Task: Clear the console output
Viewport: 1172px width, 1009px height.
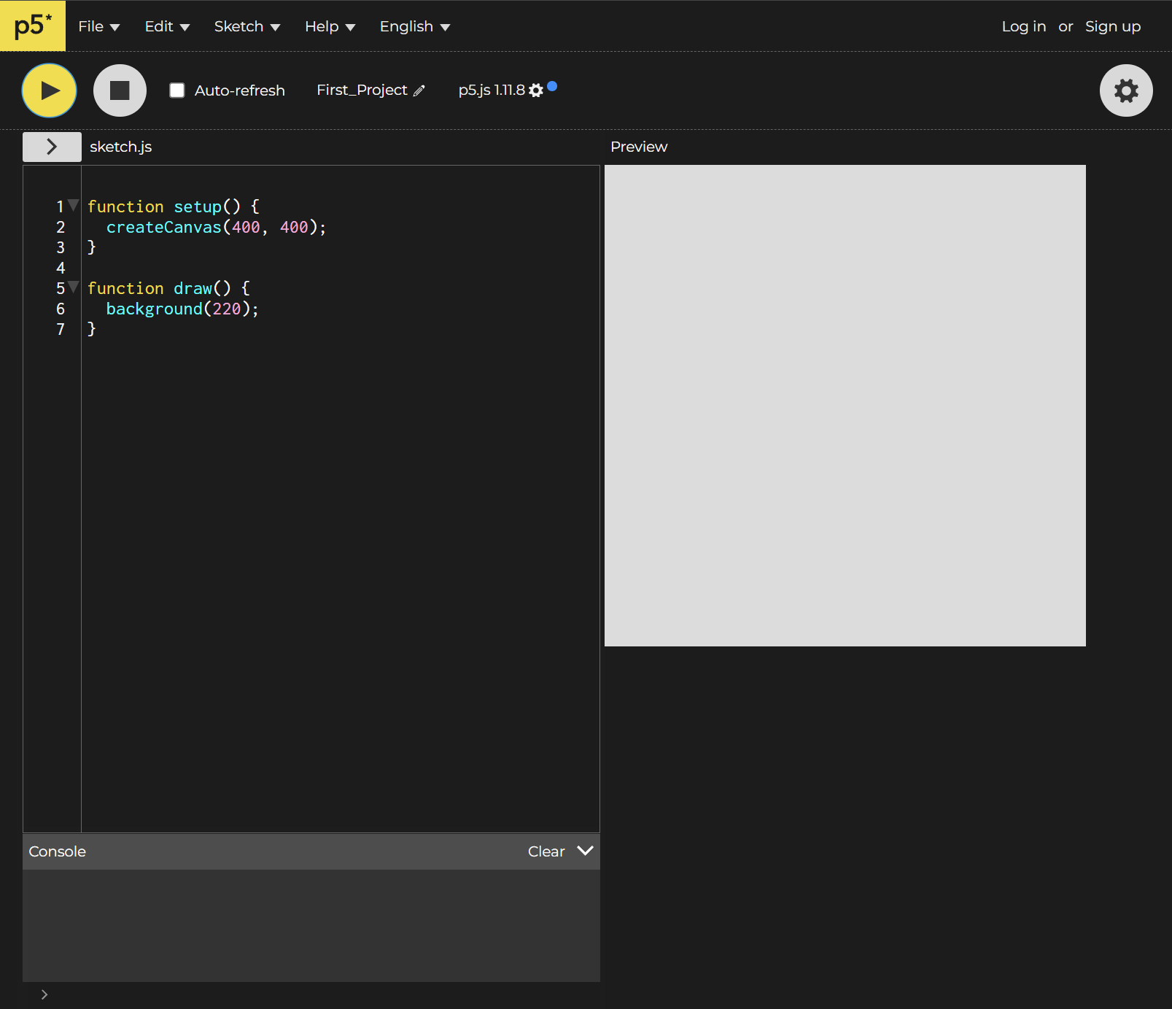Action: [546, 851]
